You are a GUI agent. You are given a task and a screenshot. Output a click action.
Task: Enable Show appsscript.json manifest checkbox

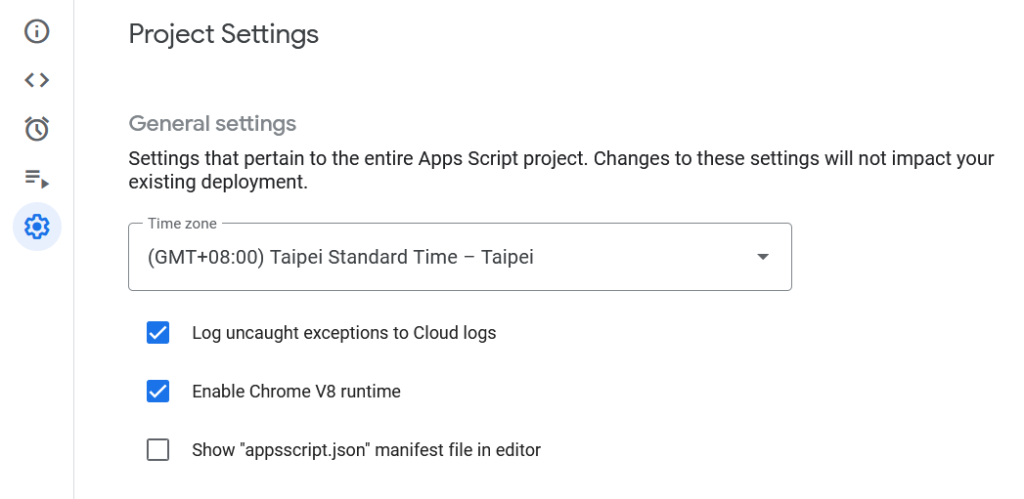(x=157, y=450)
